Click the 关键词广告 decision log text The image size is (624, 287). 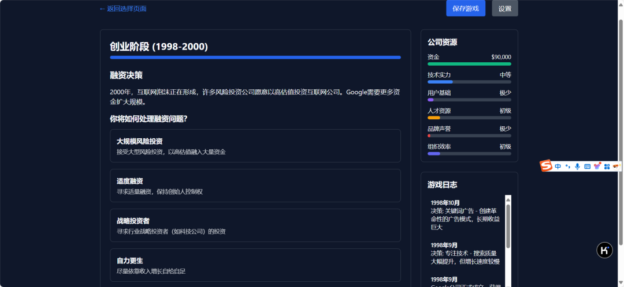tap(465, 219)
